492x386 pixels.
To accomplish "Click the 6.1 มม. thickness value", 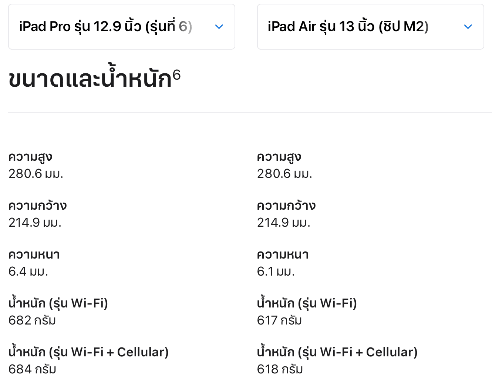I will click(x=276, y=272).
